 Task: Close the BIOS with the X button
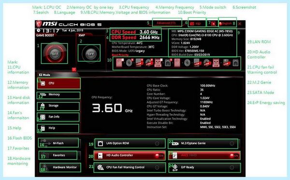240,24
